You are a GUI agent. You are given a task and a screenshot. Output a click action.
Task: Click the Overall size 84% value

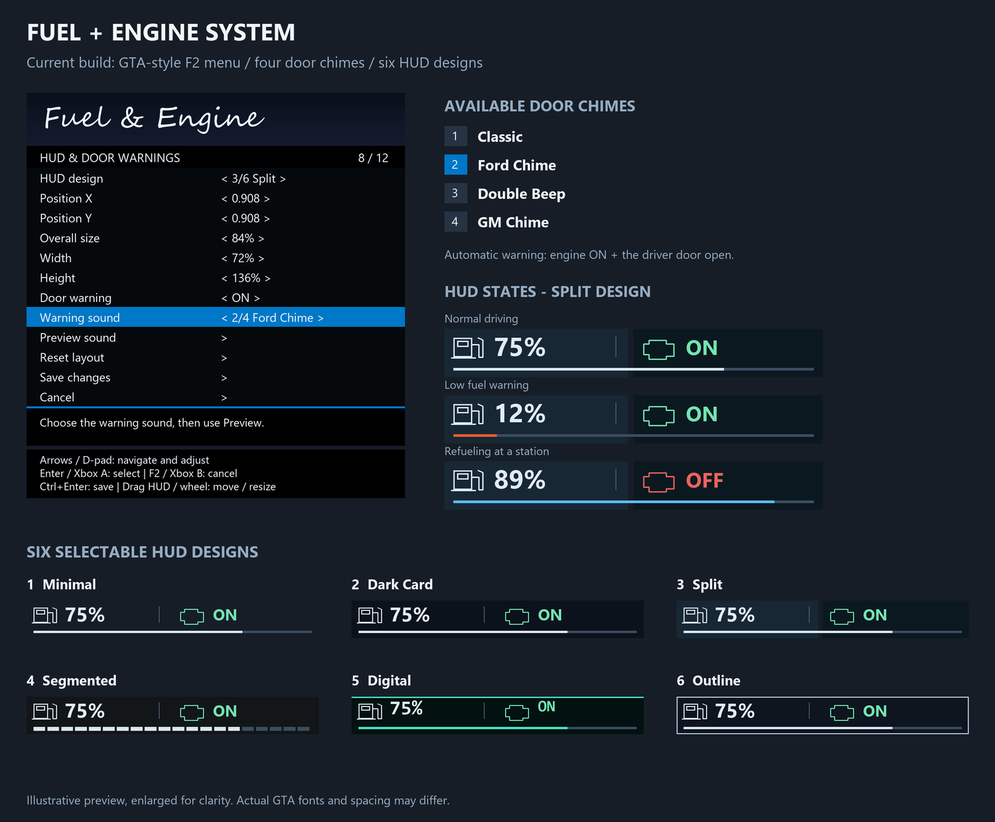pyautogui.click(x=243, y=238)
